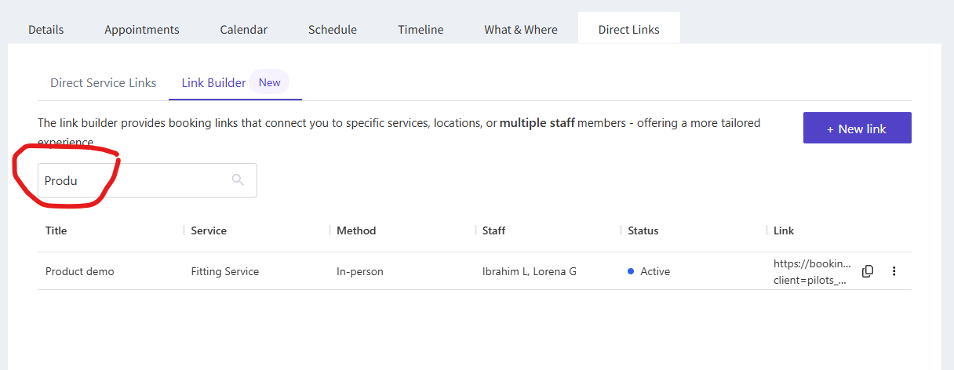The height and width of the screenshot is (370, 954).
Task: Click the + New link button
Action: pyautogui.click(x=857, y=129)
